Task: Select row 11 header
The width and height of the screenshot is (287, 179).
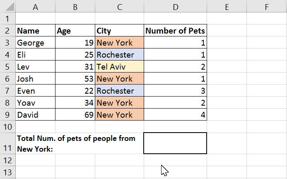Action: point(7,143)
